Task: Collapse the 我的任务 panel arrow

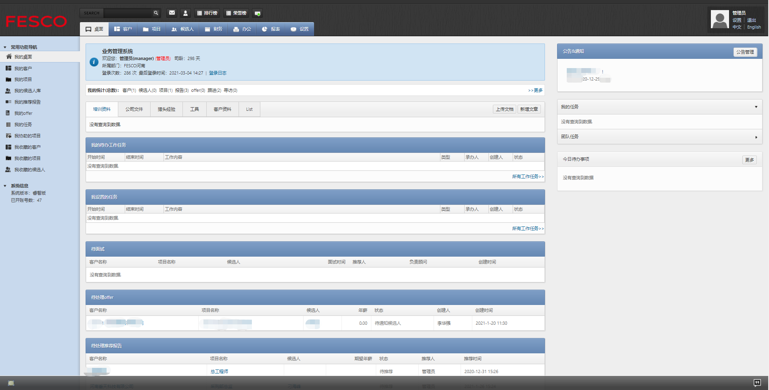Action: (756, 107)
